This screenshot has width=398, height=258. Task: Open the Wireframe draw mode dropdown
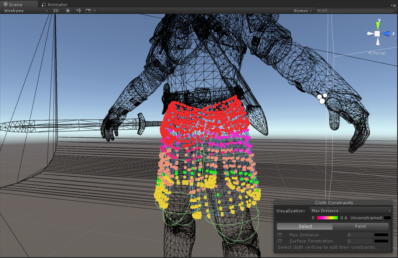coord(26,11)
